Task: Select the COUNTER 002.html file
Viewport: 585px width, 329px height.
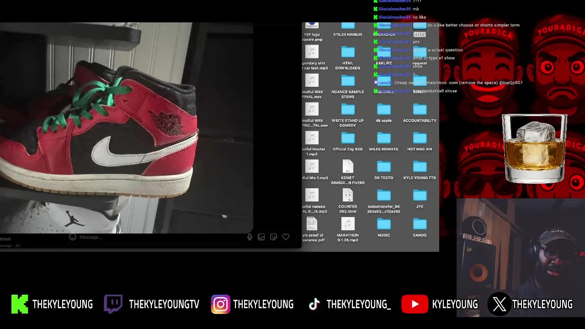Action: tap(348, 201)
